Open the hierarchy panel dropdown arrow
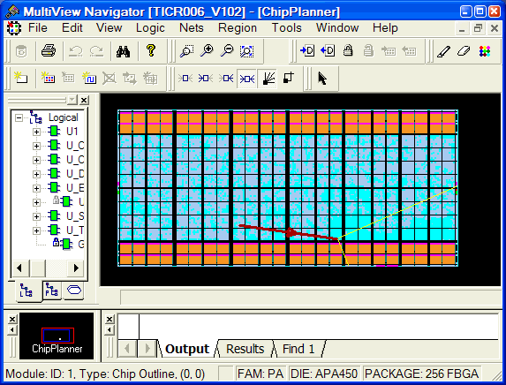The height and width of the screenshot is (385, 506). (x=72, y=100)
